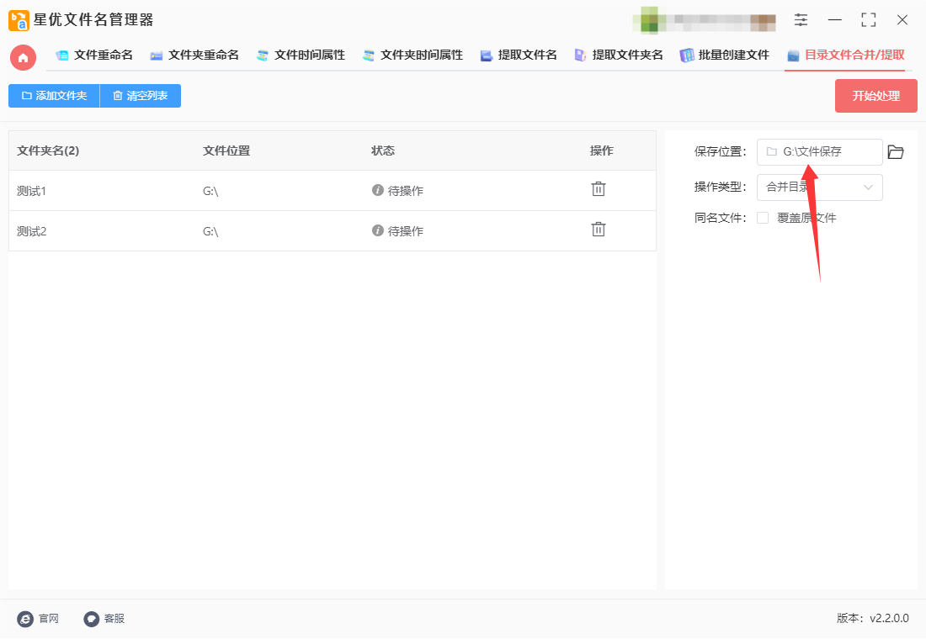The image size is (926, 639).
Task: Open the 官网 website icon
Action: pos(25,618)
